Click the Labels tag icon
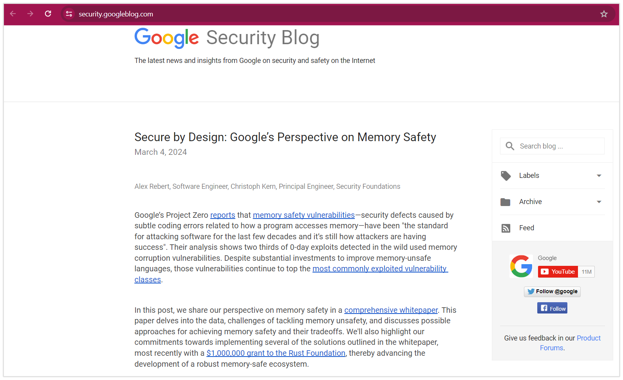The height and width of the screenshot is (380, 623). point(506,176)
